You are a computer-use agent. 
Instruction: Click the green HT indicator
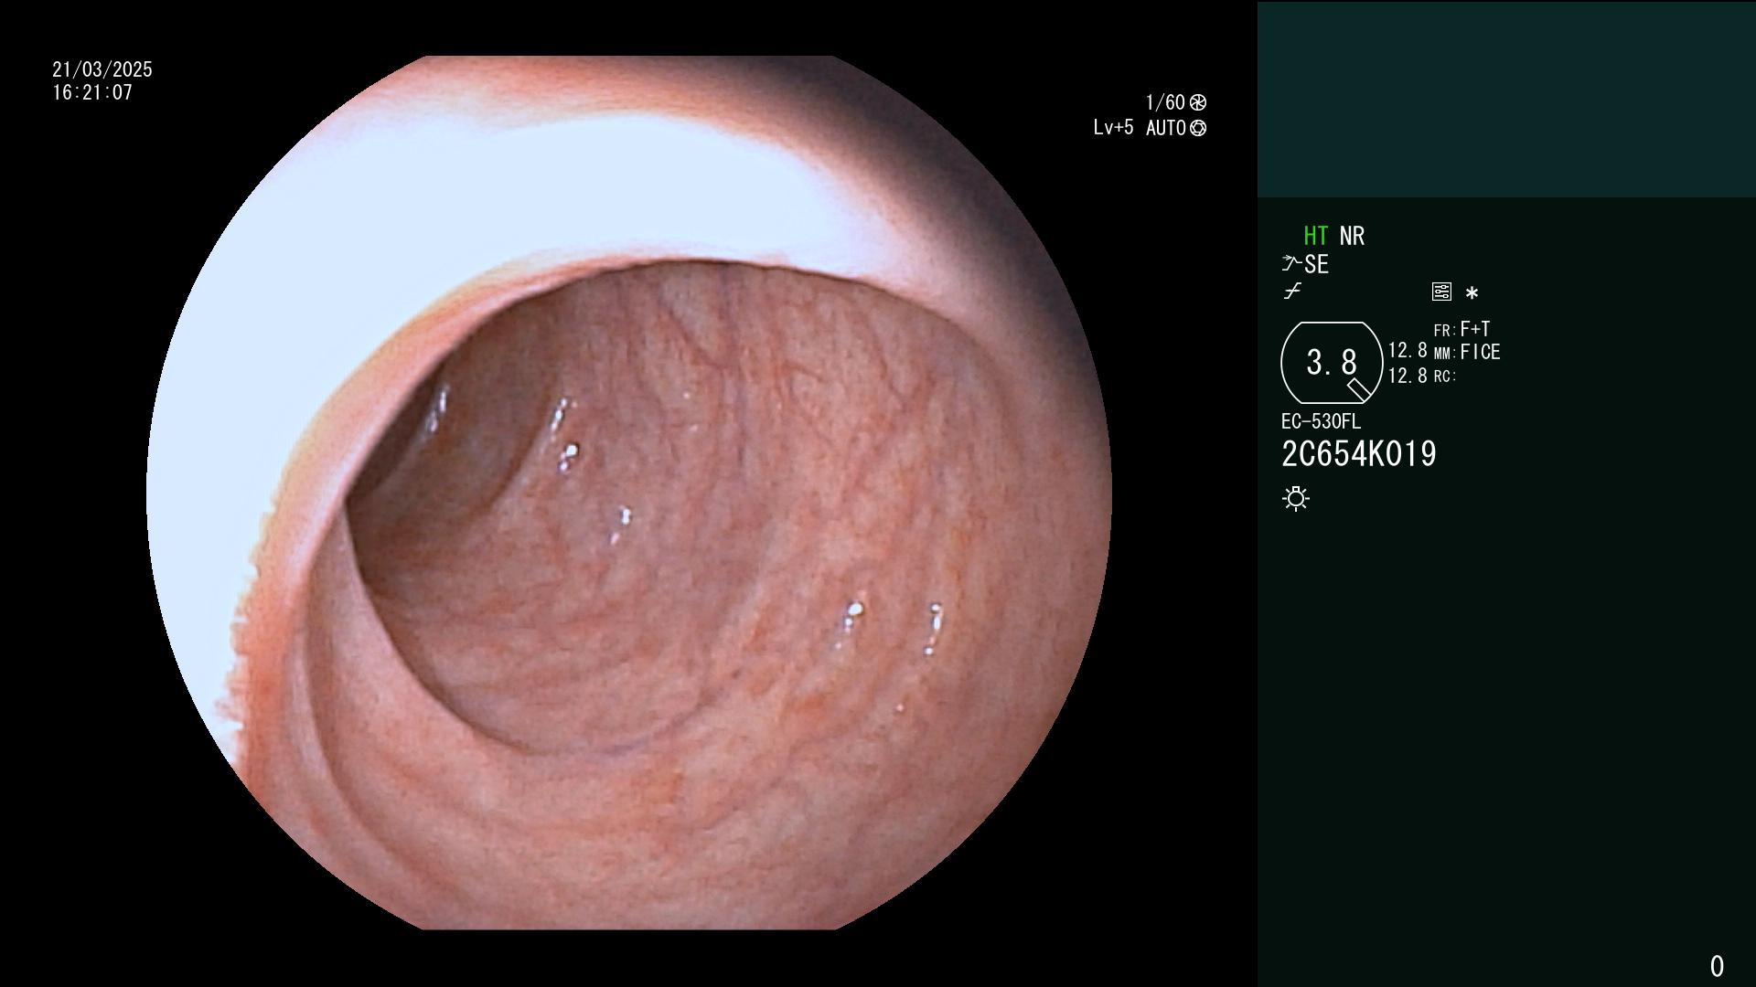click(x=1316, y=236)
